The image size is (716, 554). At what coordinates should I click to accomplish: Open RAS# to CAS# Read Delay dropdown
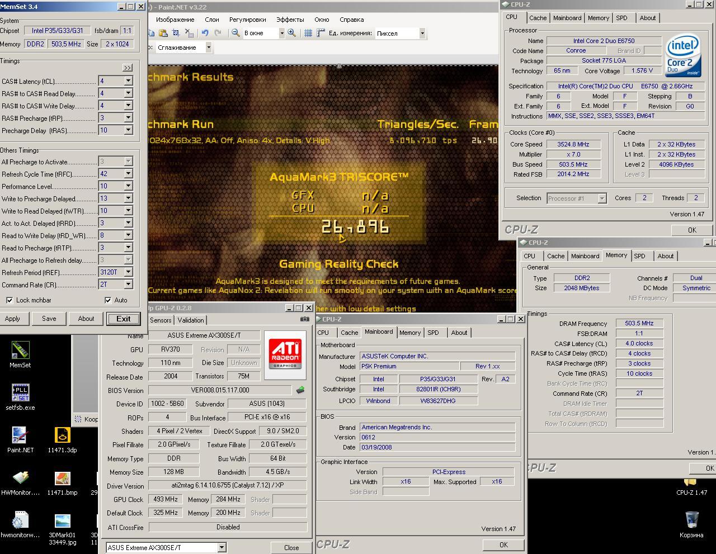[x=128, y=93]
